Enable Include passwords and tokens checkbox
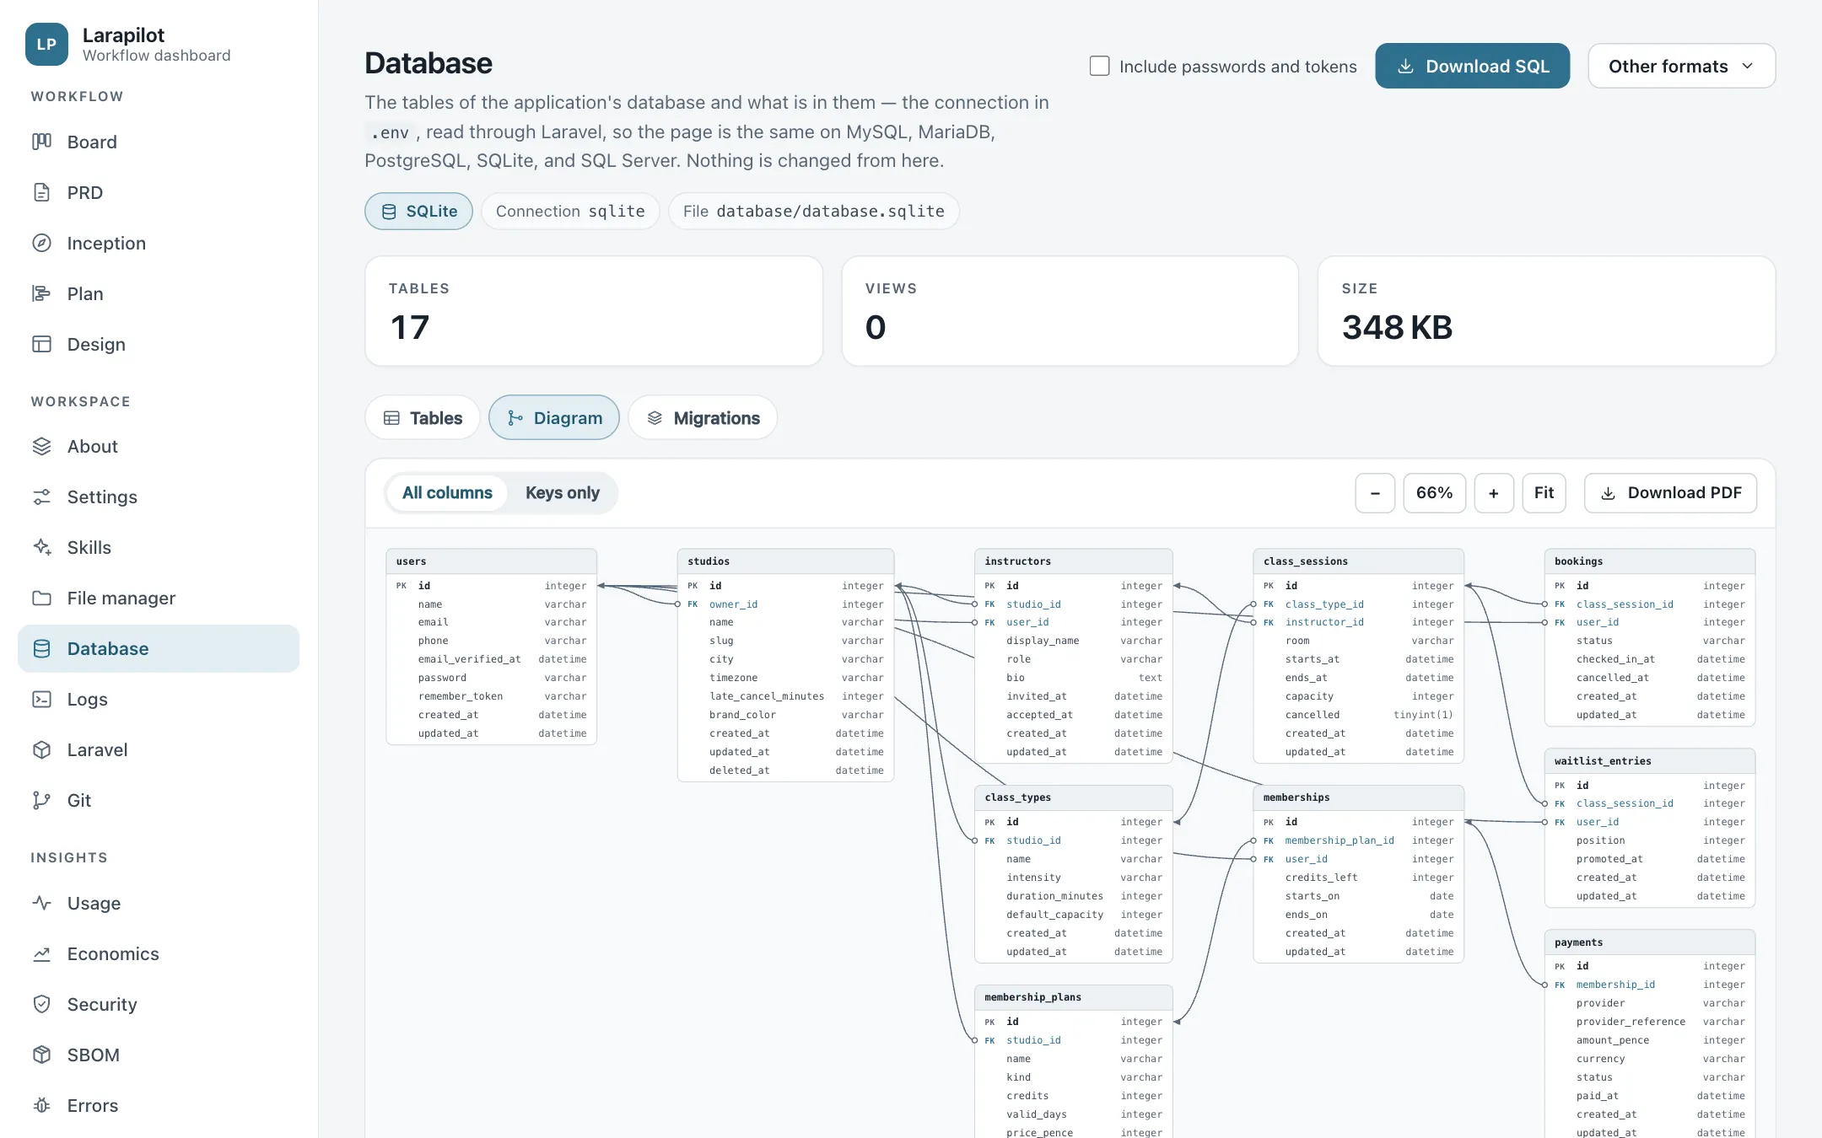Image resolution: width=1822 pixels, height=1138 pixels. pos(1099,66)
